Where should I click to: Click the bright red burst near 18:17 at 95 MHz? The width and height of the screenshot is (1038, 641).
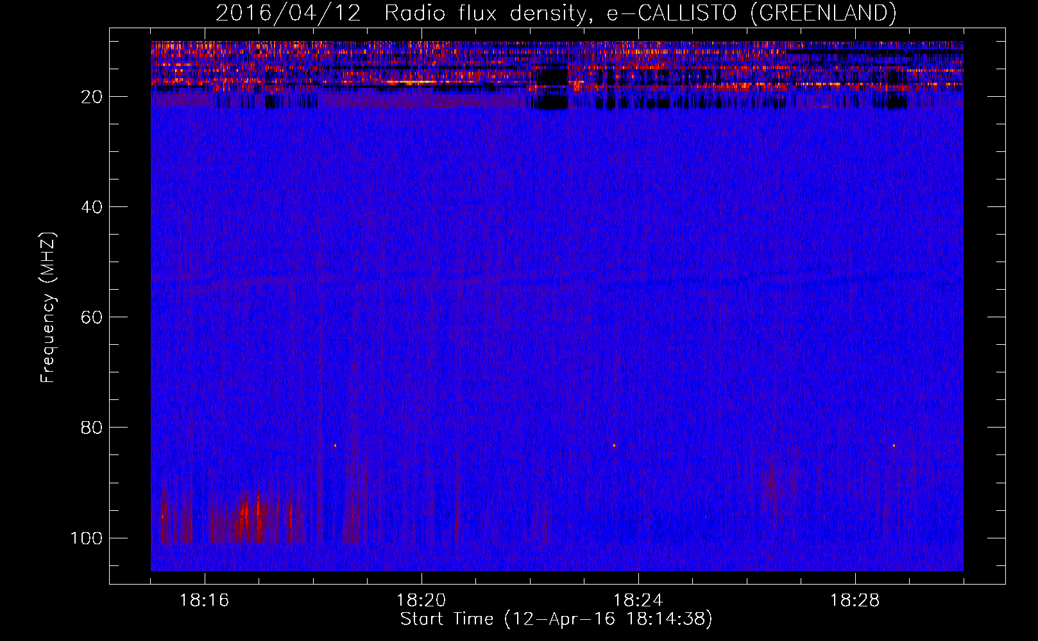258,513
